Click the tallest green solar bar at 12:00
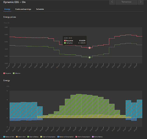 [x=79, y=105]
